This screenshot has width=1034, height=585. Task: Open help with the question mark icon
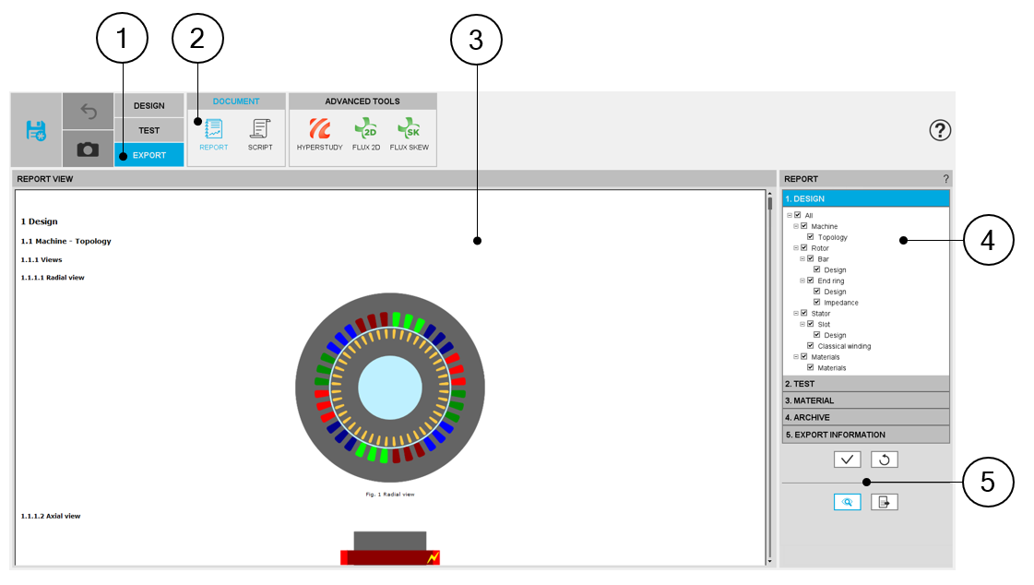pos(939,130)
